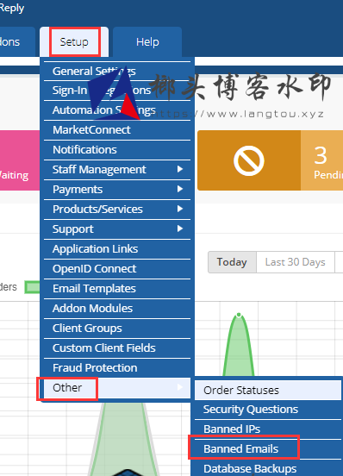This screenshot has height=476, width=343.
Task: Choose MarketConnect in Setup menu
Action: click(117, 130)
